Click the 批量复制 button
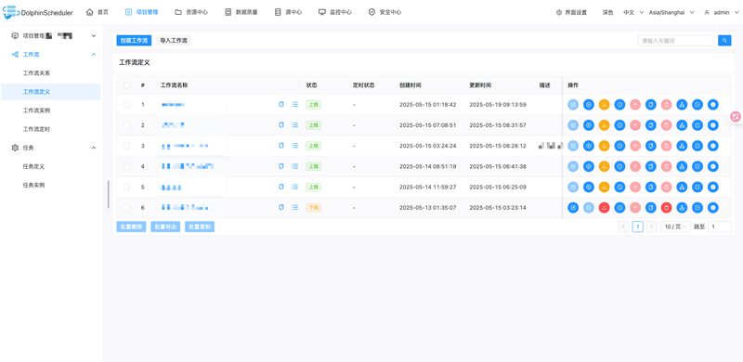The height and width of the screenshot is (362, 743). pos(200,227)
